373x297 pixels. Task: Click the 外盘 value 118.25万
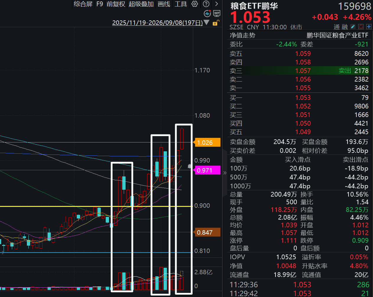pyautogui.click(x=284, y=210)
